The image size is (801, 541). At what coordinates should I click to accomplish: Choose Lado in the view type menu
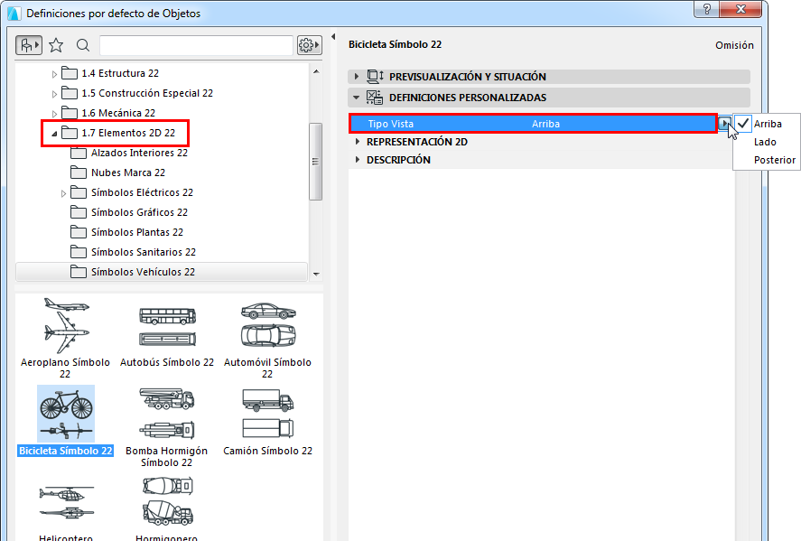[x=765, y=142]
